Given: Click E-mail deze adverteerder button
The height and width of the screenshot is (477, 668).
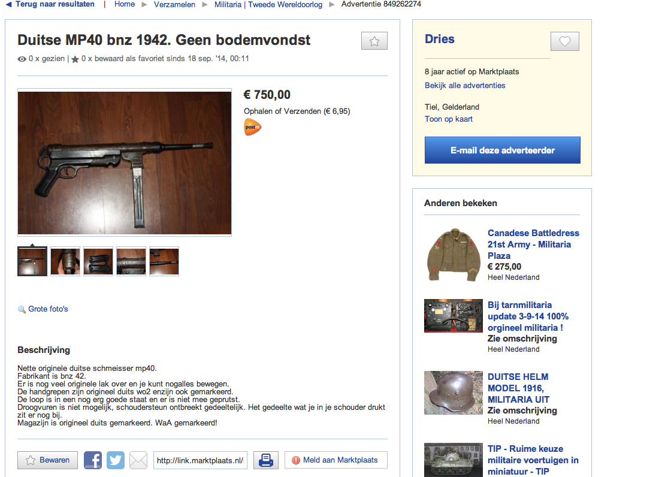Looking at the screenshot, I should pos(502,150).
